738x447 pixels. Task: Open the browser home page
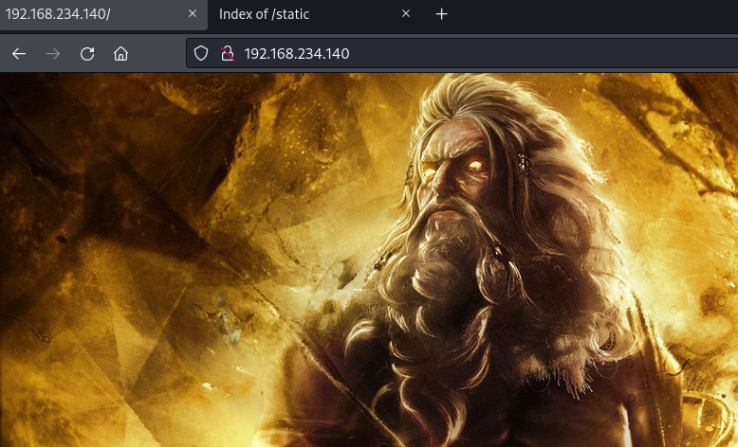(121, 54)
